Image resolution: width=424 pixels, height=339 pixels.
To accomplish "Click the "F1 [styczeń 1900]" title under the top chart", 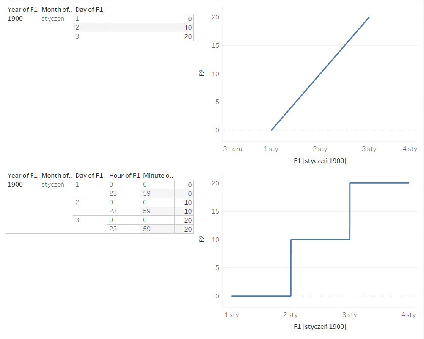I will 319,161.
